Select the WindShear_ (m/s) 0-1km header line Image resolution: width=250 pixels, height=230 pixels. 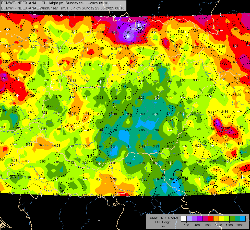[x=63, y=8]
